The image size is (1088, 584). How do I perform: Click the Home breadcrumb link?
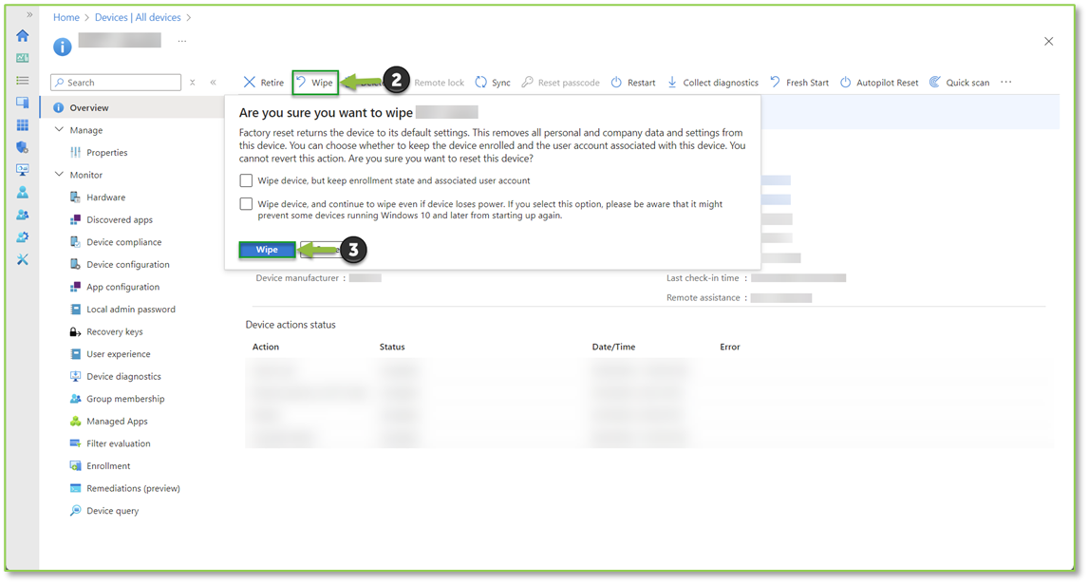66,17
